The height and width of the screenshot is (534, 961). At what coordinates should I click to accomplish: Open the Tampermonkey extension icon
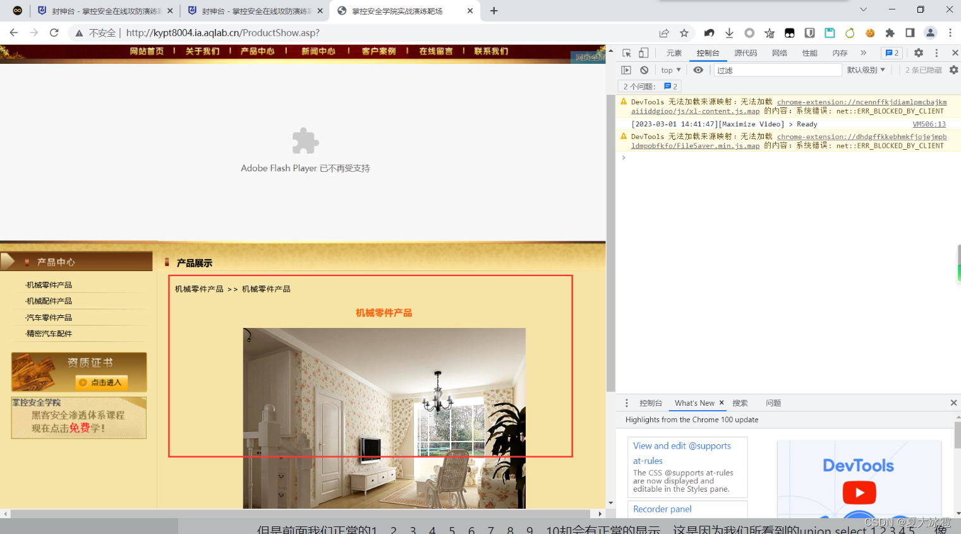(x=790, y=33)
